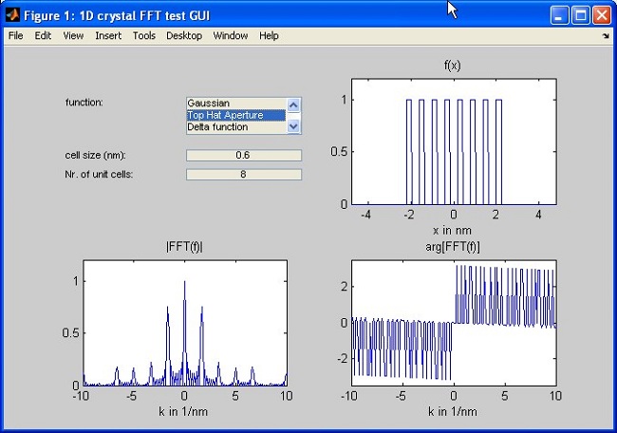Click the dock arrow icon in menu bar
This screenshot has width=617, height=433.
[x=606, y=36]
